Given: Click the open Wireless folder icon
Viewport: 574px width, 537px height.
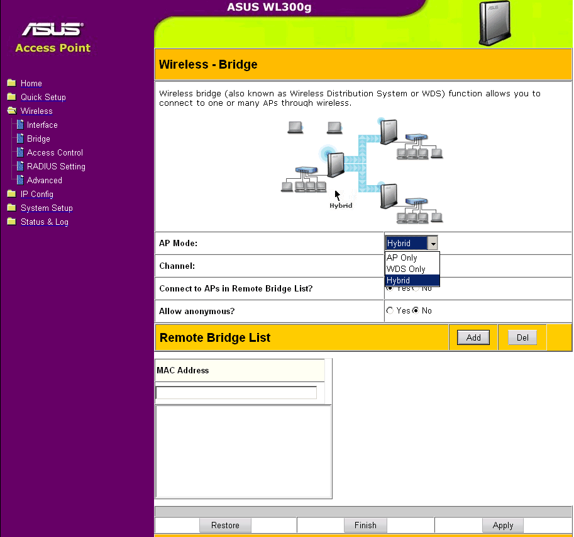Looking at the screenshot, I should point(12,111).
